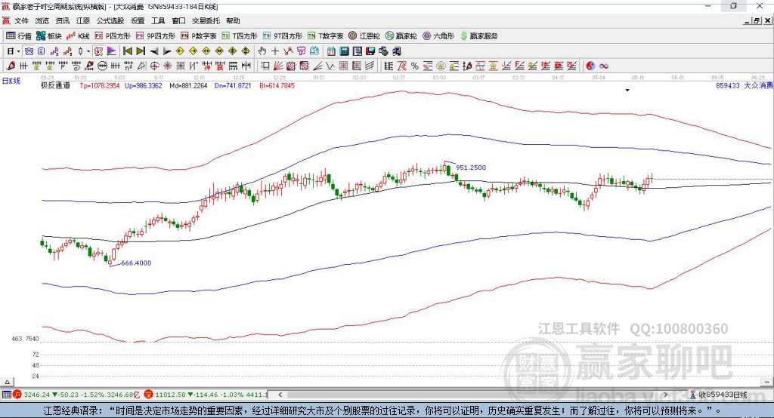The width and height of the screenshot is (774, 418).
Task: Step chart right with the black right arrow
Action: point(167,51)
